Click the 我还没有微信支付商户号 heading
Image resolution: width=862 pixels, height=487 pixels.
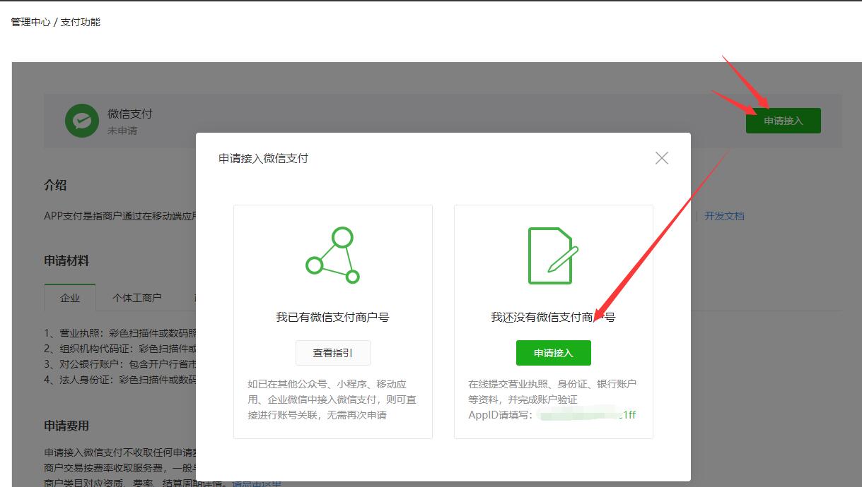click(554, 318)
